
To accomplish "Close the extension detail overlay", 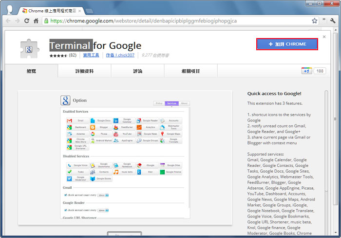I will click(x=324, y=37).
